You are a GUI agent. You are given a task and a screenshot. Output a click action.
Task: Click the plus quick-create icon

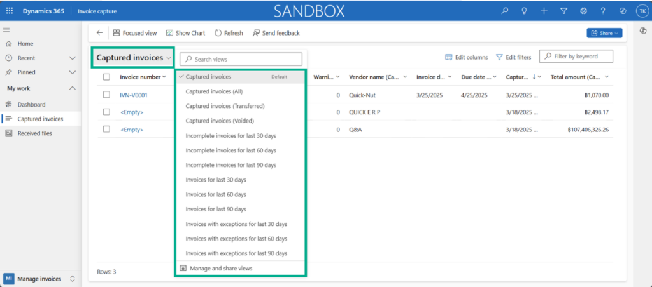pyautogui.click(x=544, y=11)
